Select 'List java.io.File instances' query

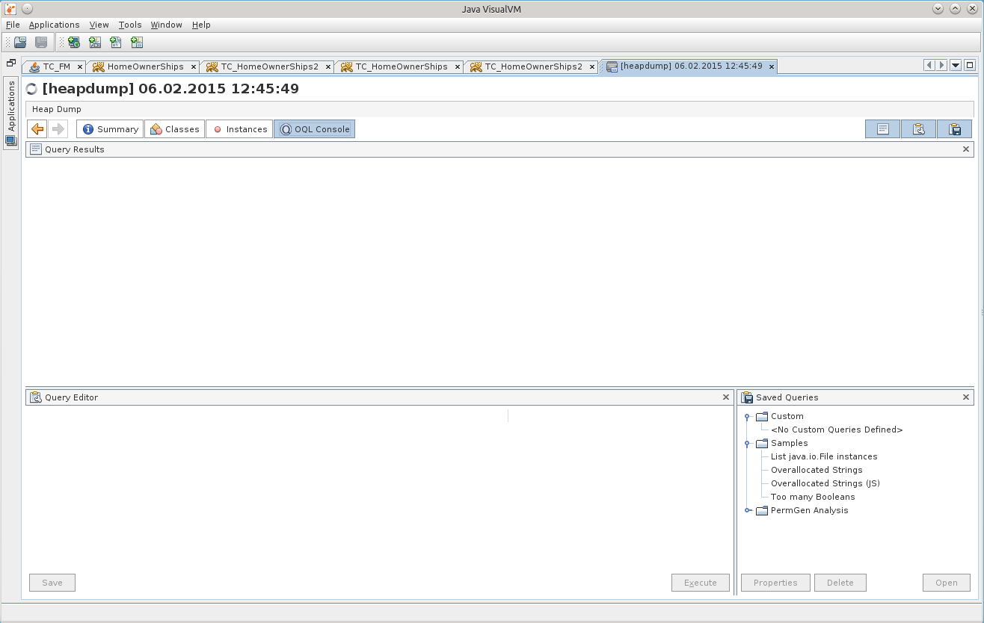[824, 457]
